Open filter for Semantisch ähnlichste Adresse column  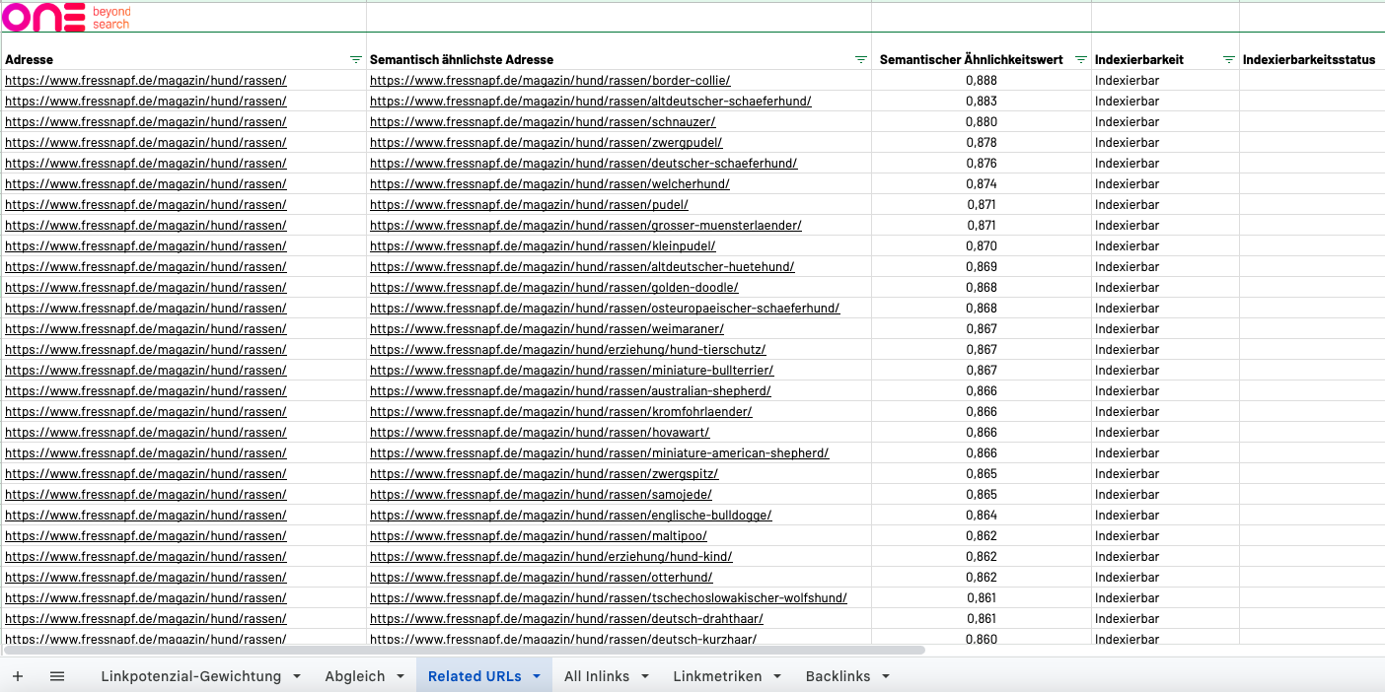point(861,60)
